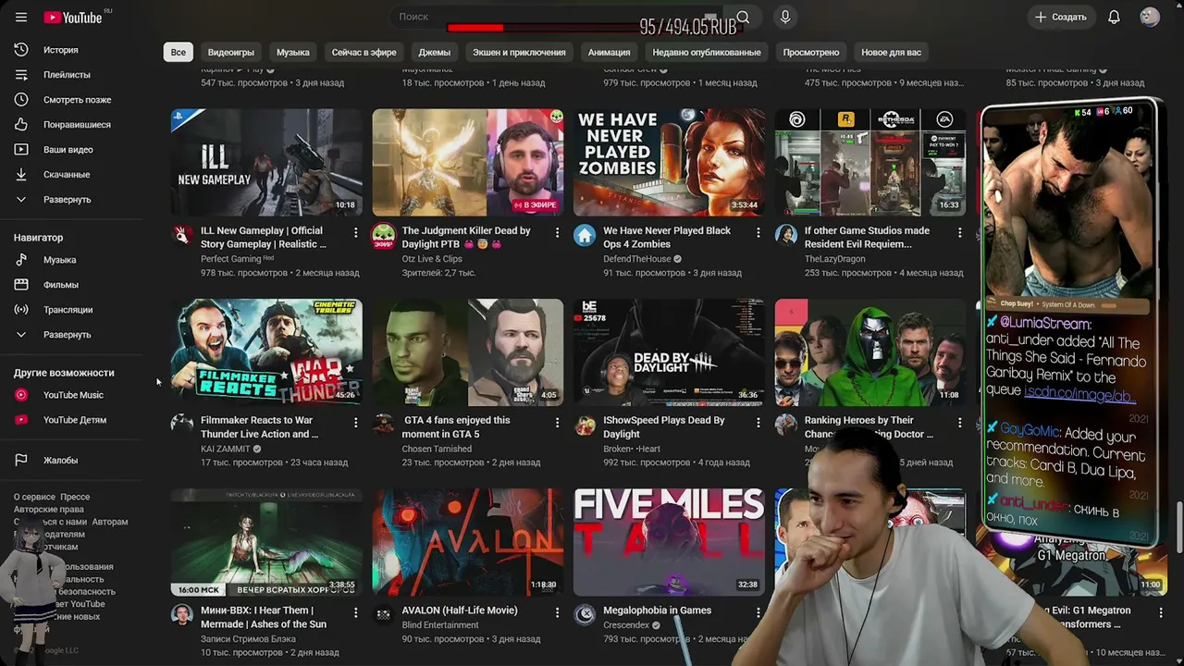Open the Complaints flag icon
Image resolution: width=1184 pixels, height=666 pixels.
click(21, 461)
